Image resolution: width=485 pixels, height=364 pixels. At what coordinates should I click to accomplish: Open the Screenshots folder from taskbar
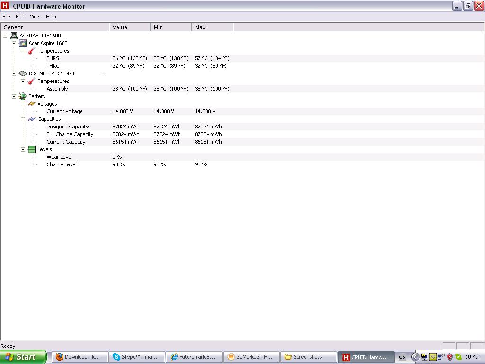(x=308, y=357)
